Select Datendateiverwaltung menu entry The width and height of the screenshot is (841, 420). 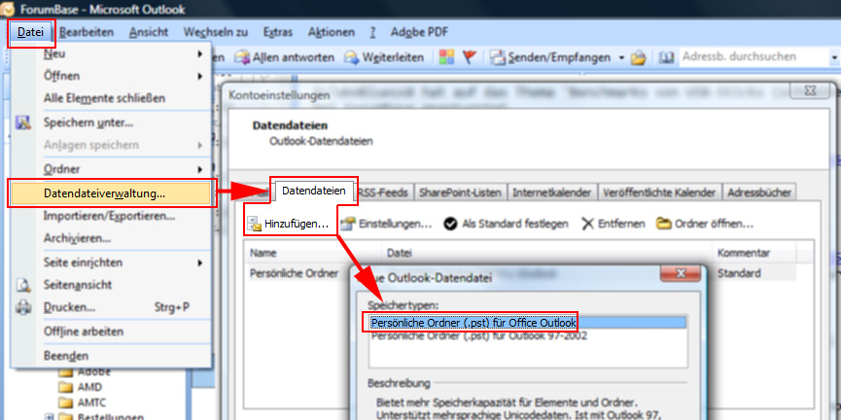[x=111, y=193]
